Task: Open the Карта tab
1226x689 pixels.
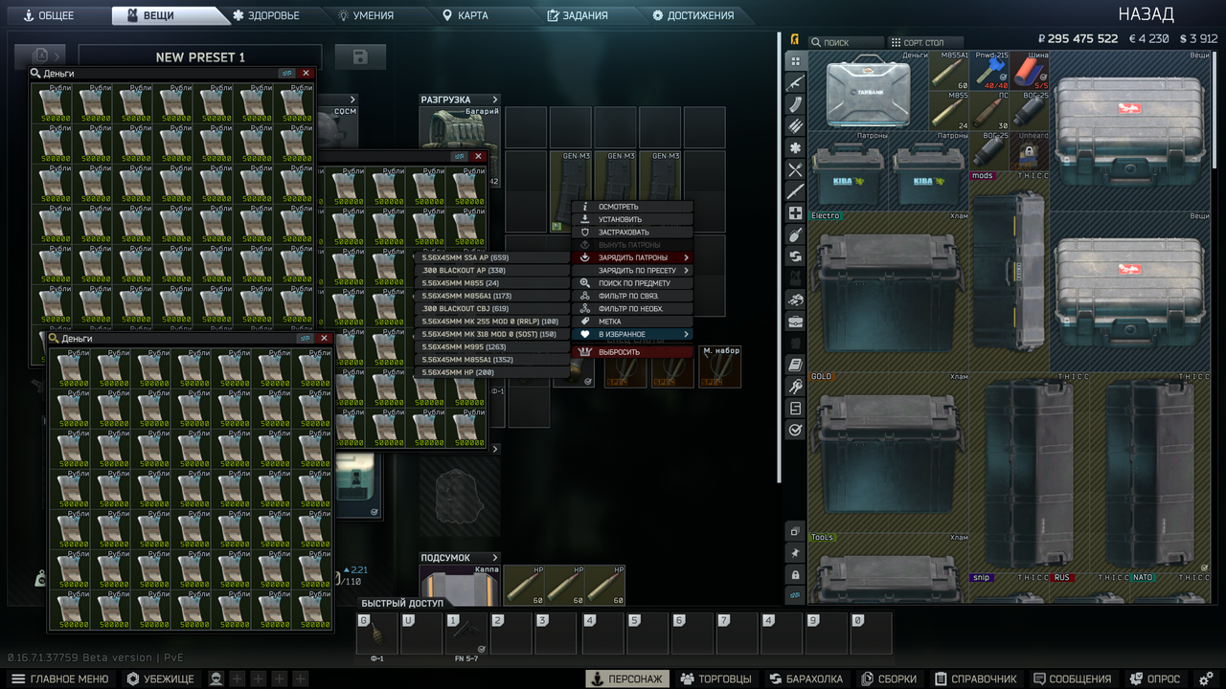Action: [465, 15]
